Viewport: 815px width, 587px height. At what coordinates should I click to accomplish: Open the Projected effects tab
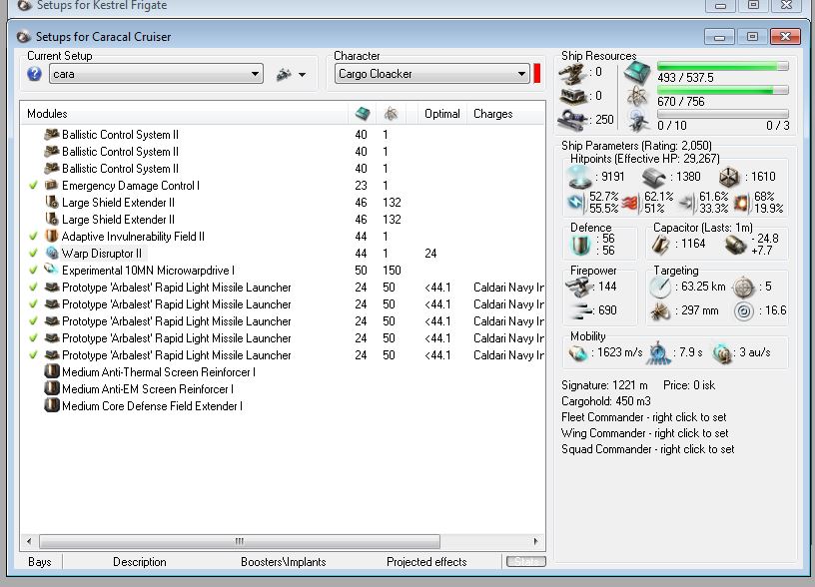coord(426,562)
